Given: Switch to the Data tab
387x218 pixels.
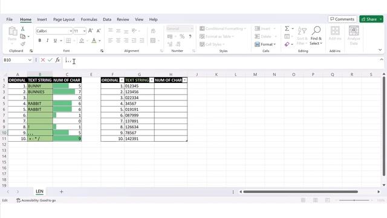Looking at the screenshot, I should 107,19.
